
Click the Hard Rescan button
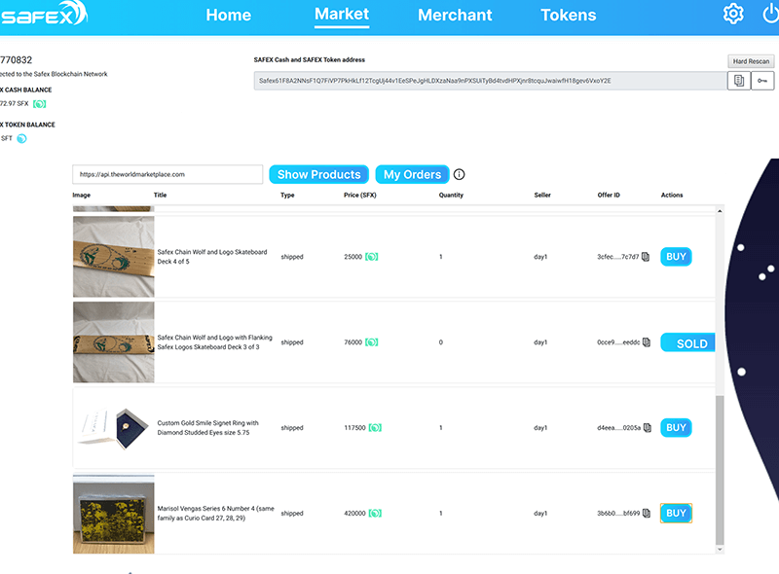coord(751,61)
